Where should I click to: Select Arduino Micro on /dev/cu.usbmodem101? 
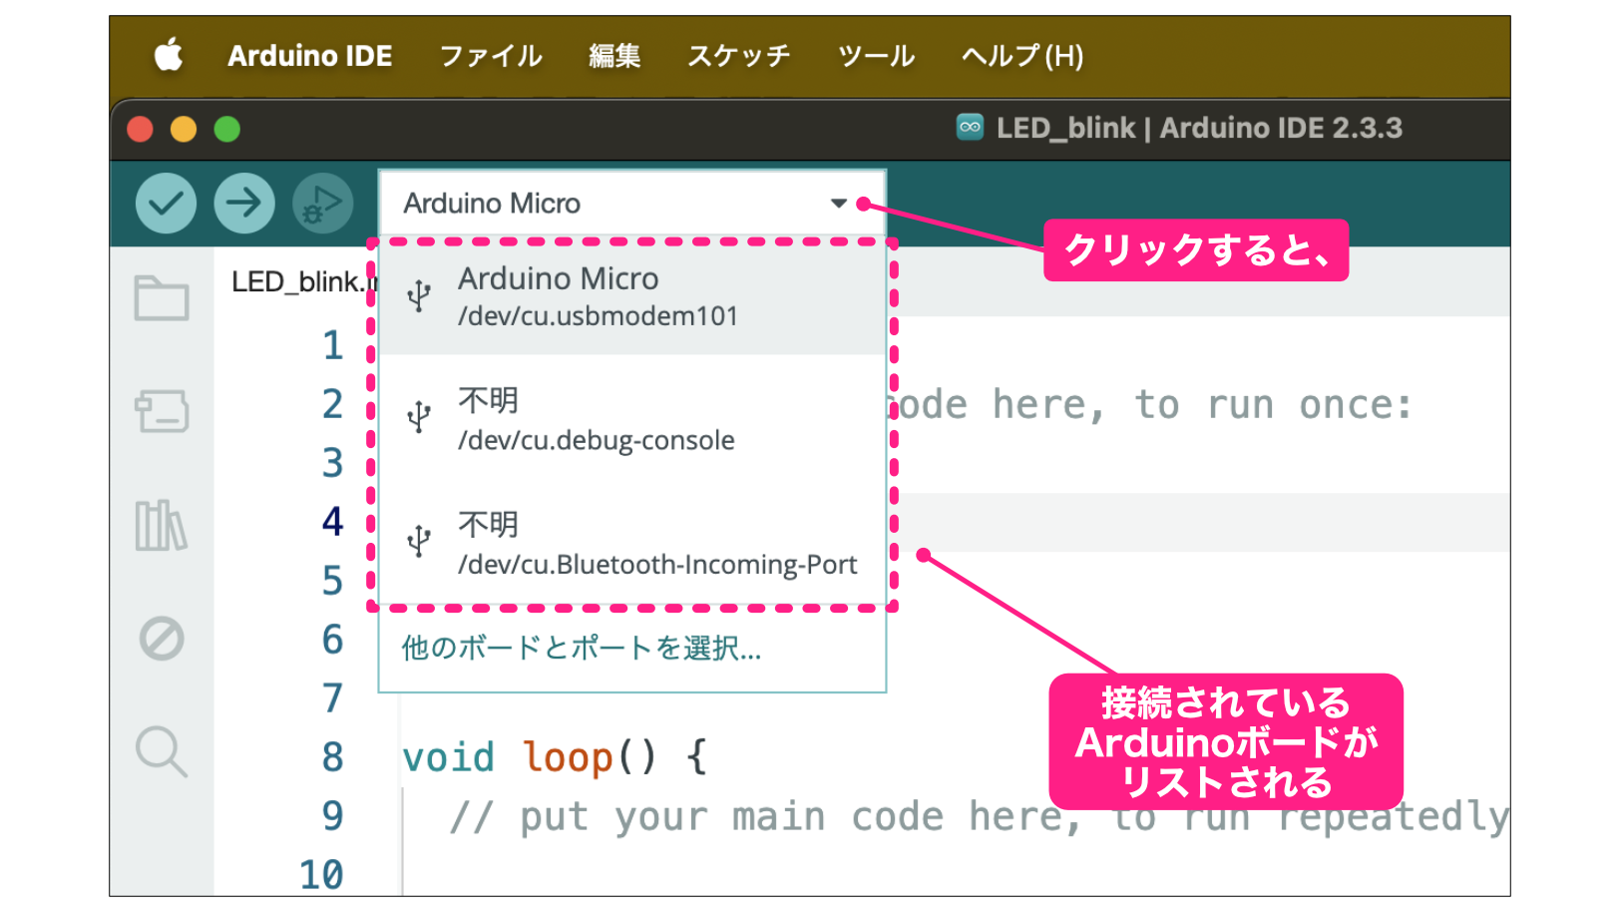click(632, 296)
